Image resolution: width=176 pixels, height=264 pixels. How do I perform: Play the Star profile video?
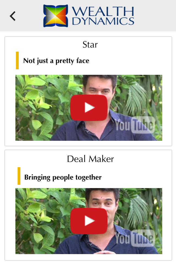[x=89, y=108]
